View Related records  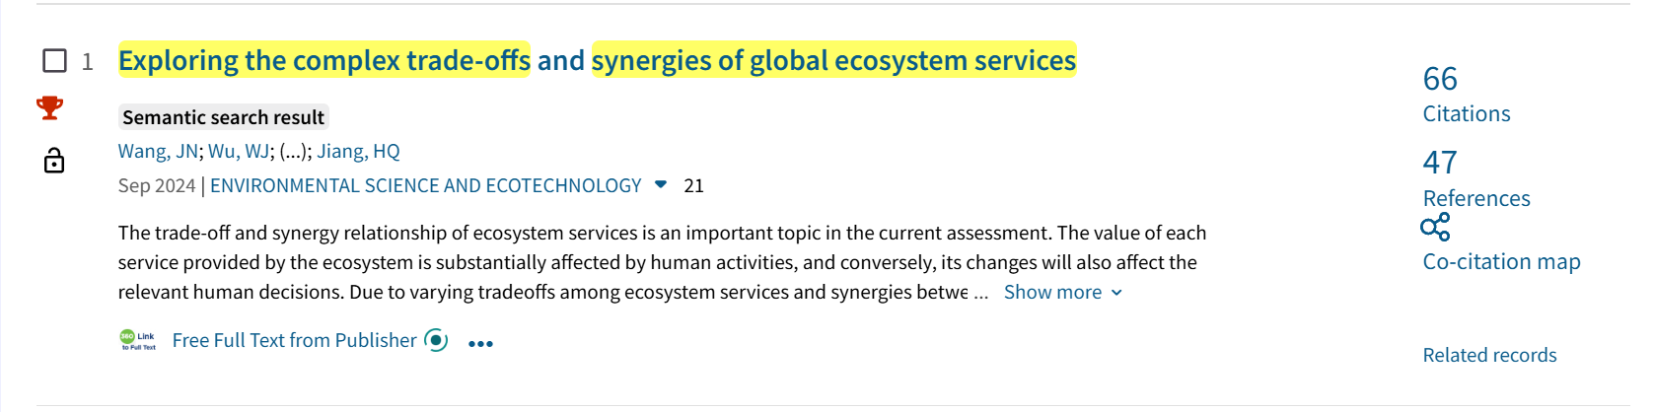point(1489,355)
